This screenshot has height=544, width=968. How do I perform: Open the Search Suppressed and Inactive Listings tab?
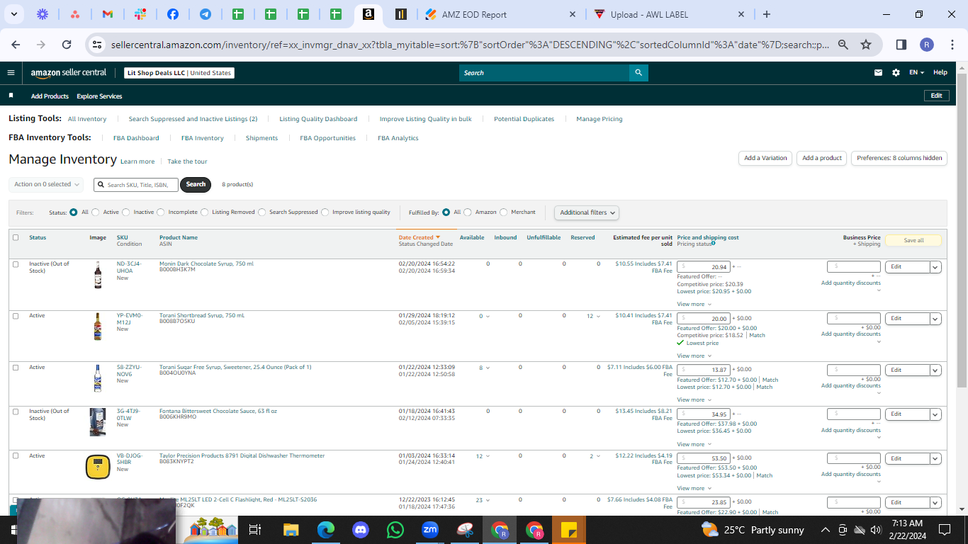coord(193,119)
